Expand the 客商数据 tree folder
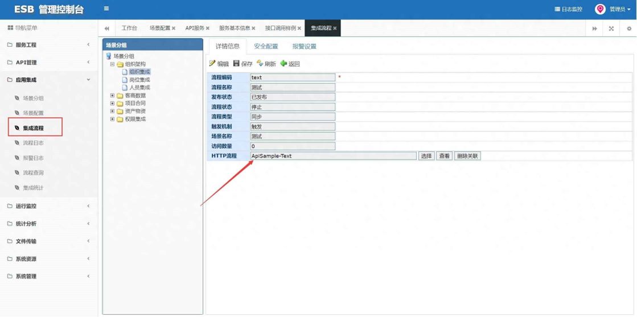 112,96
